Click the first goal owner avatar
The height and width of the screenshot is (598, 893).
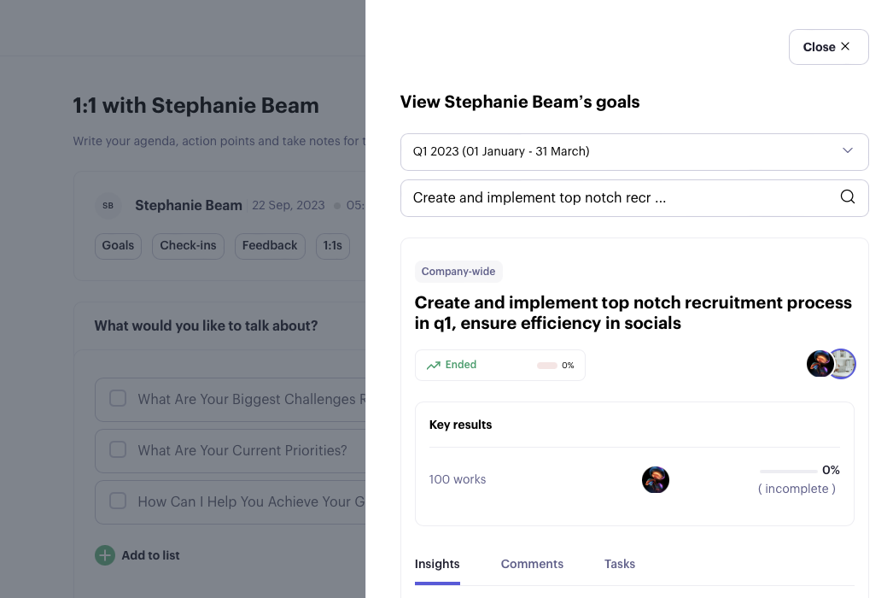click(x=820, y=364)
